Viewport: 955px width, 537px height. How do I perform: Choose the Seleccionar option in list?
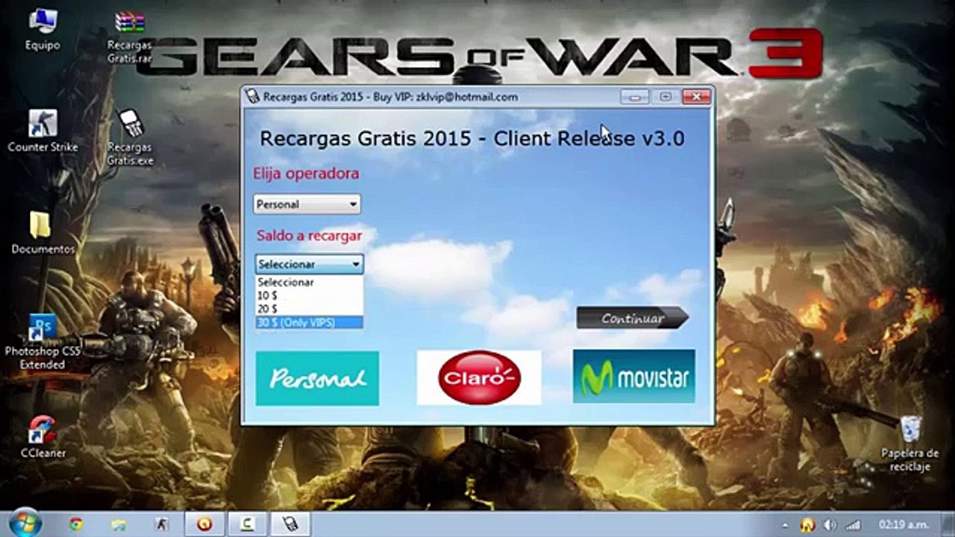tap(310, 282)
